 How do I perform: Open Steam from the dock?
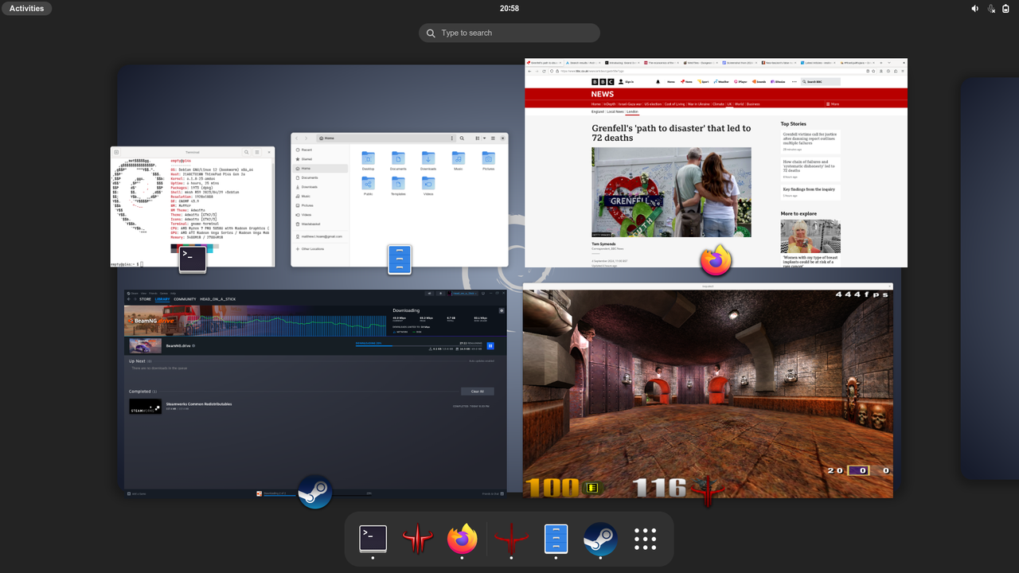600,539
